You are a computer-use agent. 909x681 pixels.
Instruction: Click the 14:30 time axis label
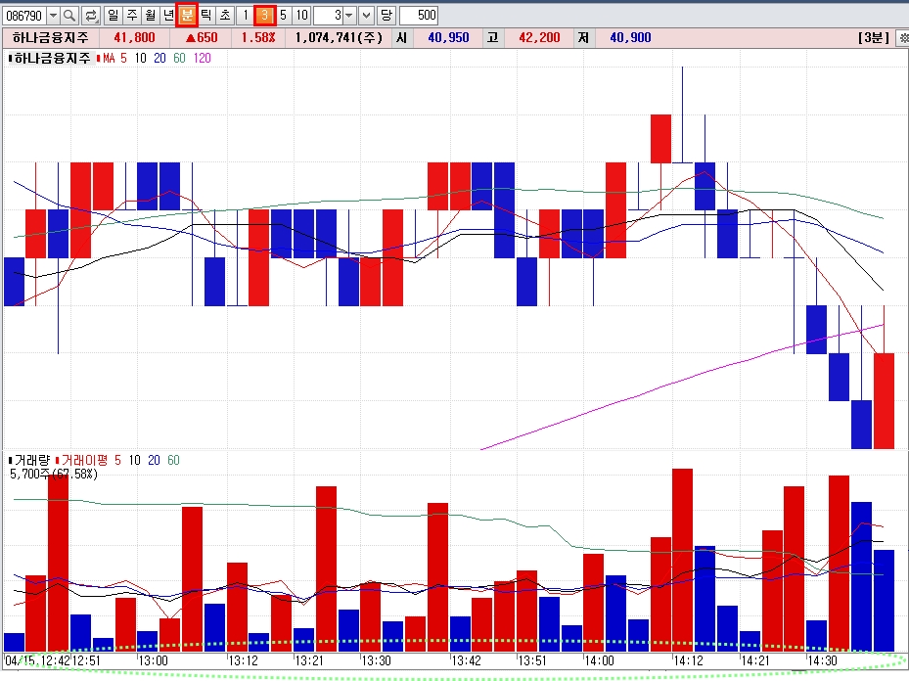coord(822,660)
